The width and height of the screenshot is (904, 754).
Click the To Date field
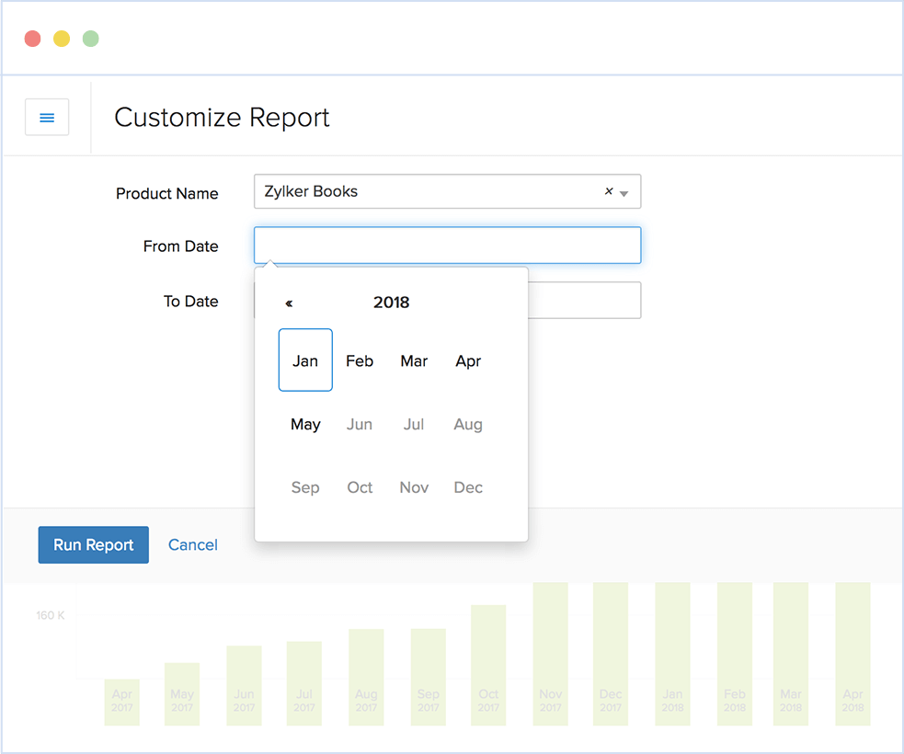(584, 301)
